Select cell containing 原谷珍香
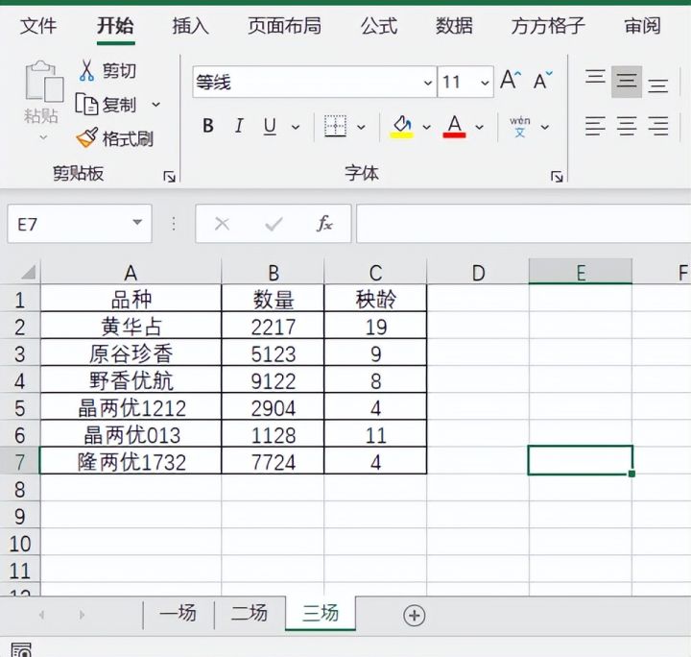The width and height of the screenshot is (691, 657). pos(131,353)
